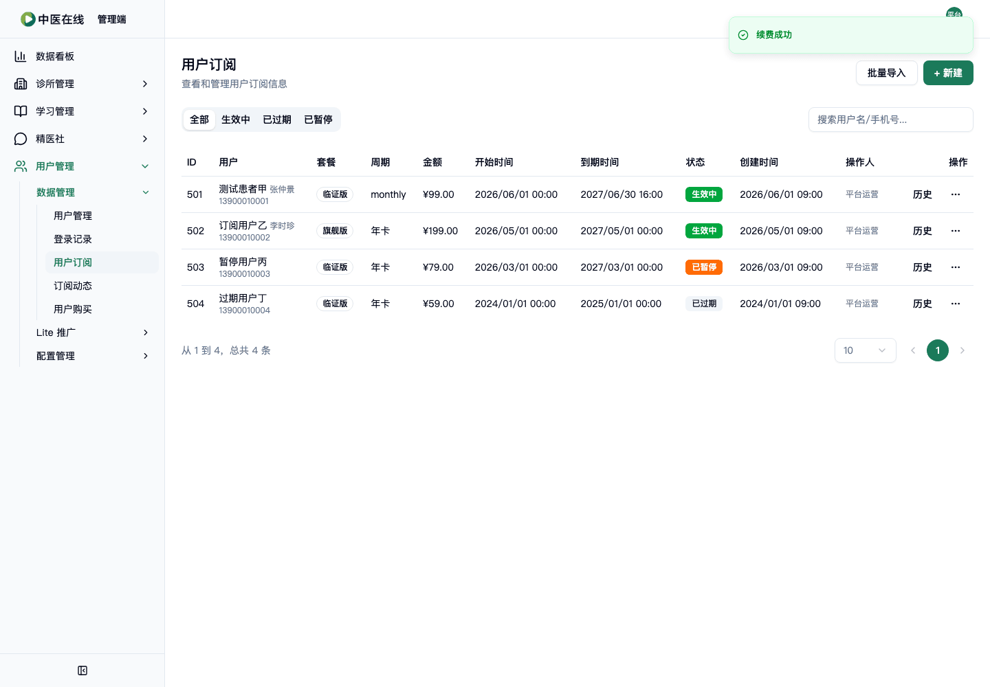Click the 诊所管理 building icon

tap(21, 84)
